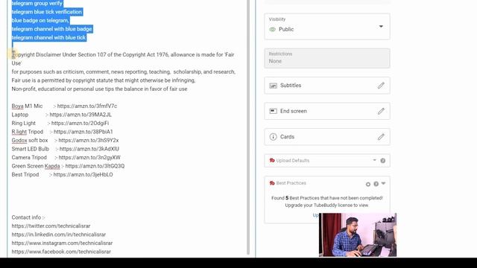The height and width of the screenshot is (268, 477).
Task: Edit subtitles with the pencil icon
Action: pyautogui.click(x=381, y=86)
